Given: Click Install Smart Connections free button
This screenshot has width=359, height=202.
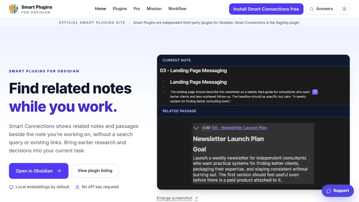Looking at the screenshot, I should (x=266, y=9).
